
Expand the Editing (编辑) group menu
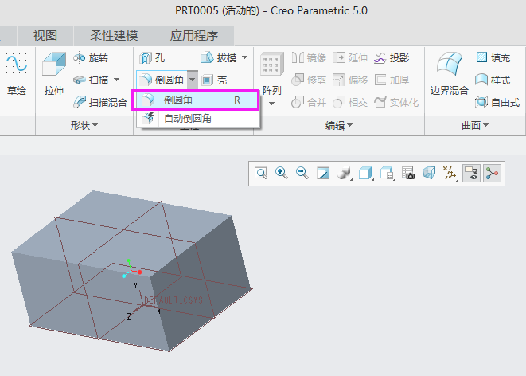[340, 125]
